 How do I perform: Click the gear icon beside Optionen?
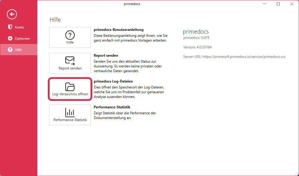click(x=10, y=38)
